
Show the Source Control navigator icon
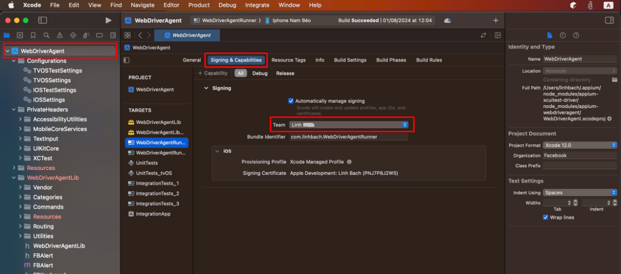(20, 35)
